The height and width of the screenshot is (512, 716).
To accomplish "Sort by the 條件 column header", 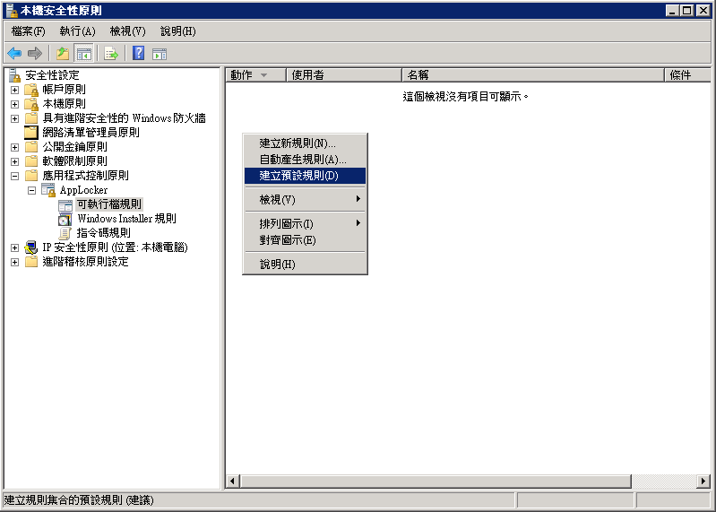I will [687, 75].
